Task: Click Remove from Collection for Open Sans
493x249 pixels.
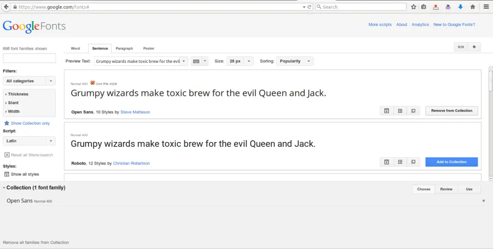Action: tap(452, 110)
